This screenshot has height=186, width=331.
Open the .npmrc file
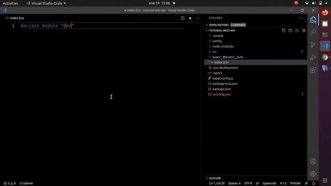(x=217, y=73)
